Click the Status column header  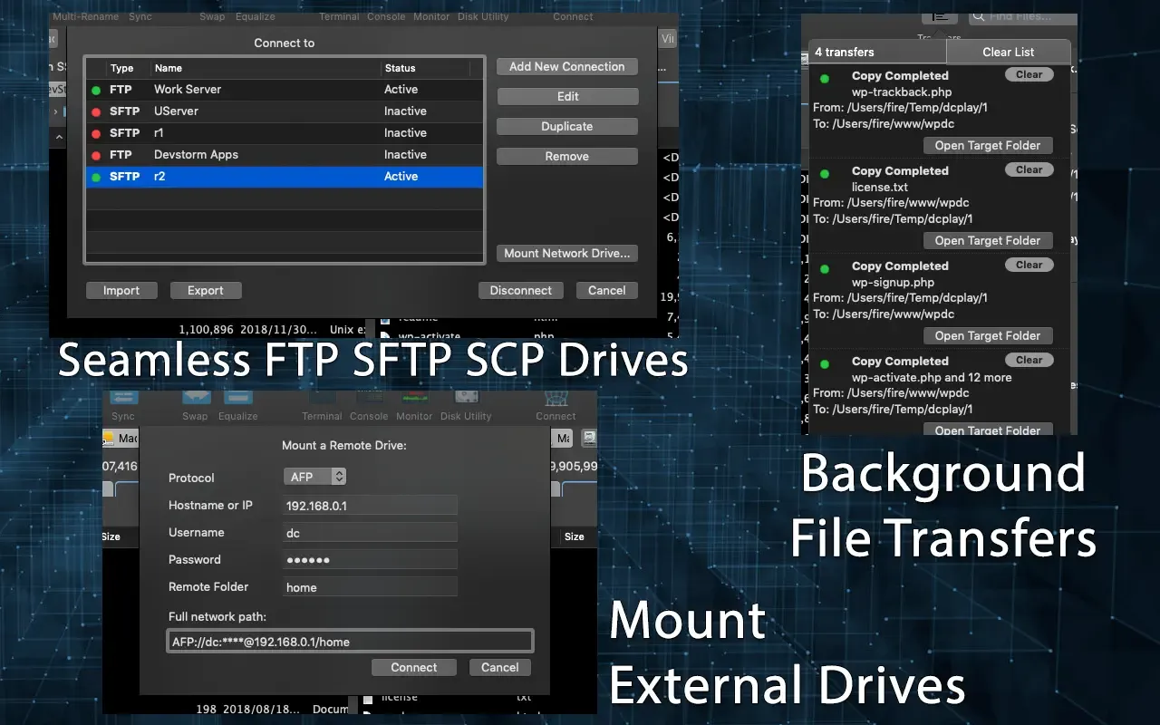tap(424, 68)
